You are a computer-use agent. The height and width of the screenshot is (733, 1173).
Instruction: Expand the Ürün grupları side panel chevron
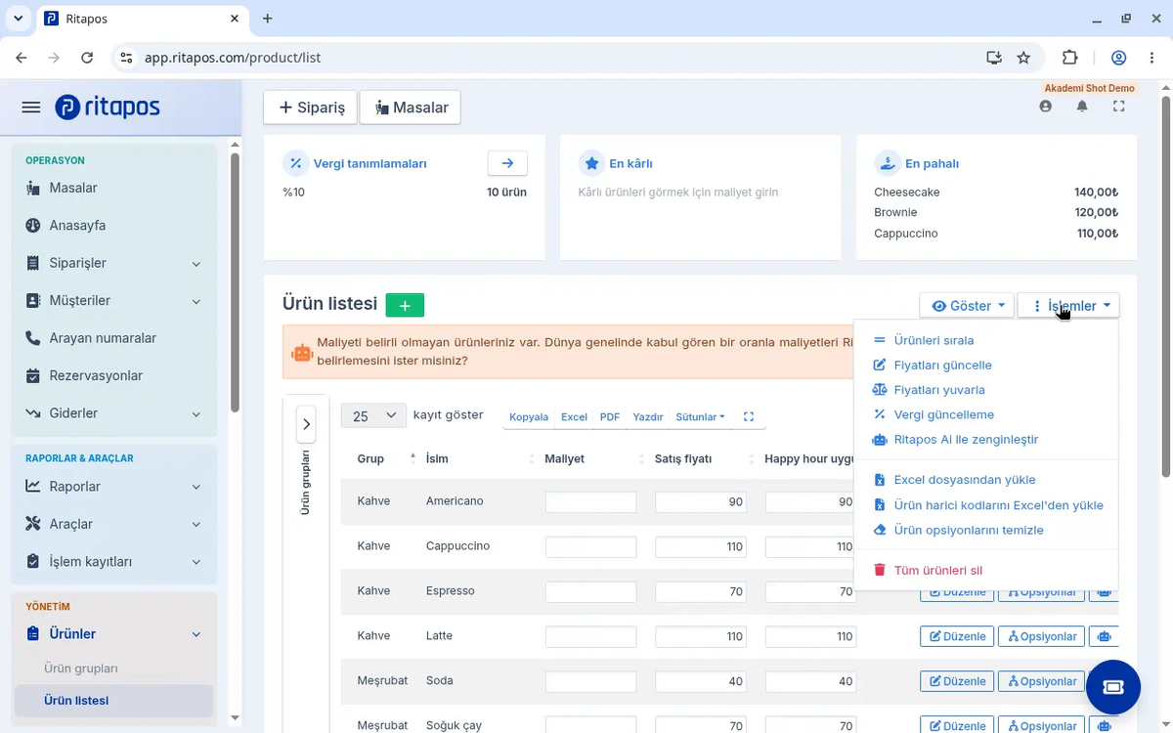(x=306, y=424)
